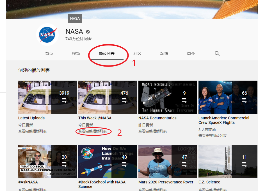The image size is (258, 191).
Task: Click playlist icon on LaunchAmerica thumbnail
Action: (x=245, y=100)
